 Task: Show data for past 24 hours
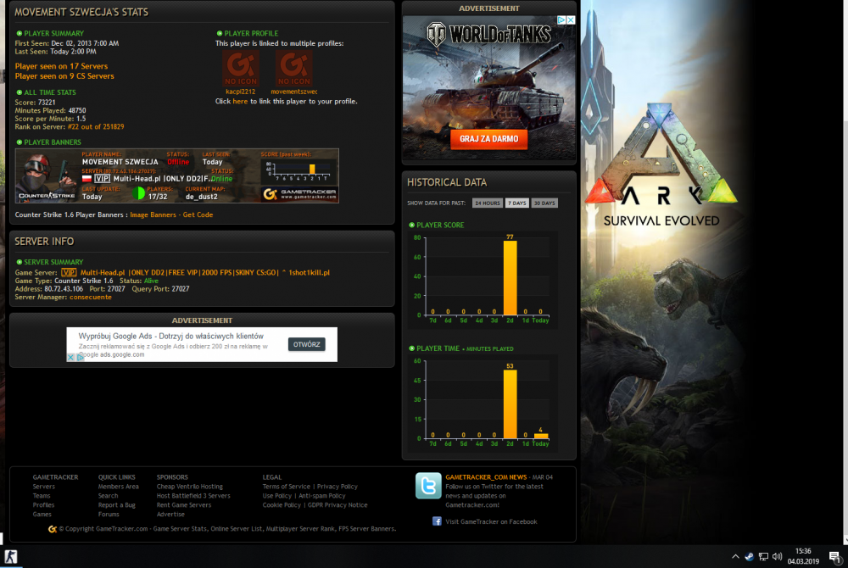(x=487, y=203)
